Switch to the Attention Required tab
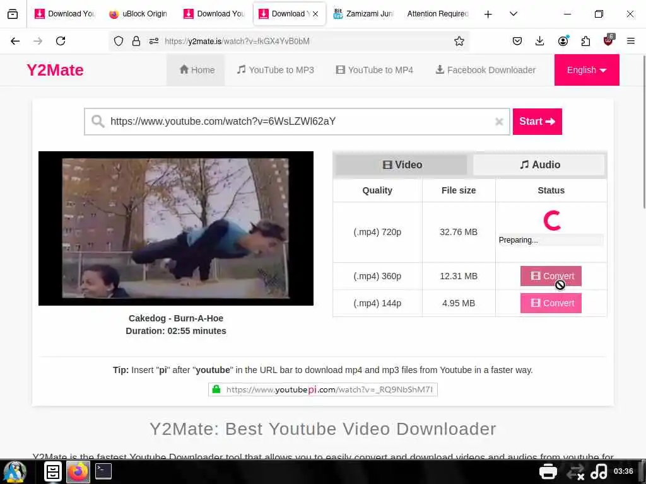646x484 pixels. tap(438, 14)
